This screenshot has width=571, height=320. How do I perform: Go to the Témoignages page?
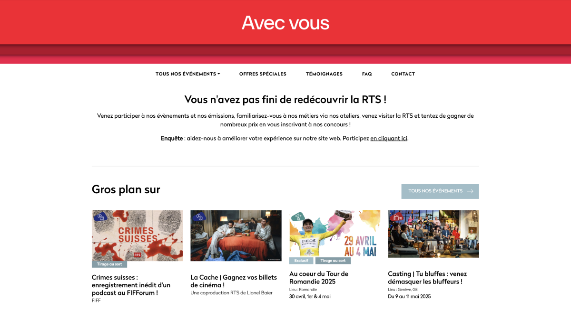tap(324, 74)
